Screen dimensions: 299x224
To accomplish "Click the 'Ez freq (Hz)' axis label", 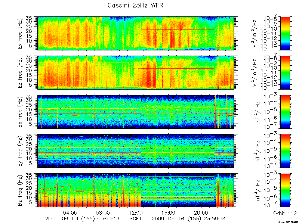I will [x=21, y=73].
